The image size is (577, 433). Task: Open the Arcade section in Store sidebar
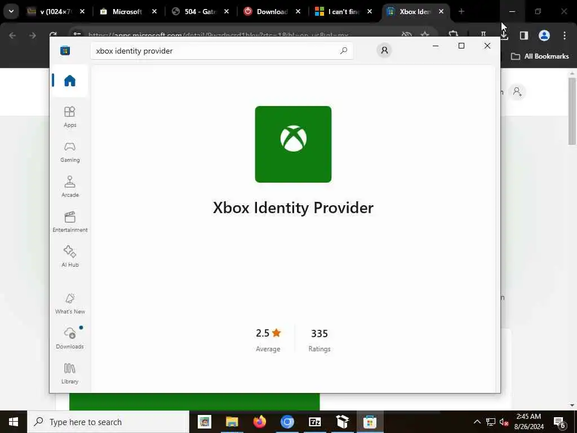pos(69,187)
